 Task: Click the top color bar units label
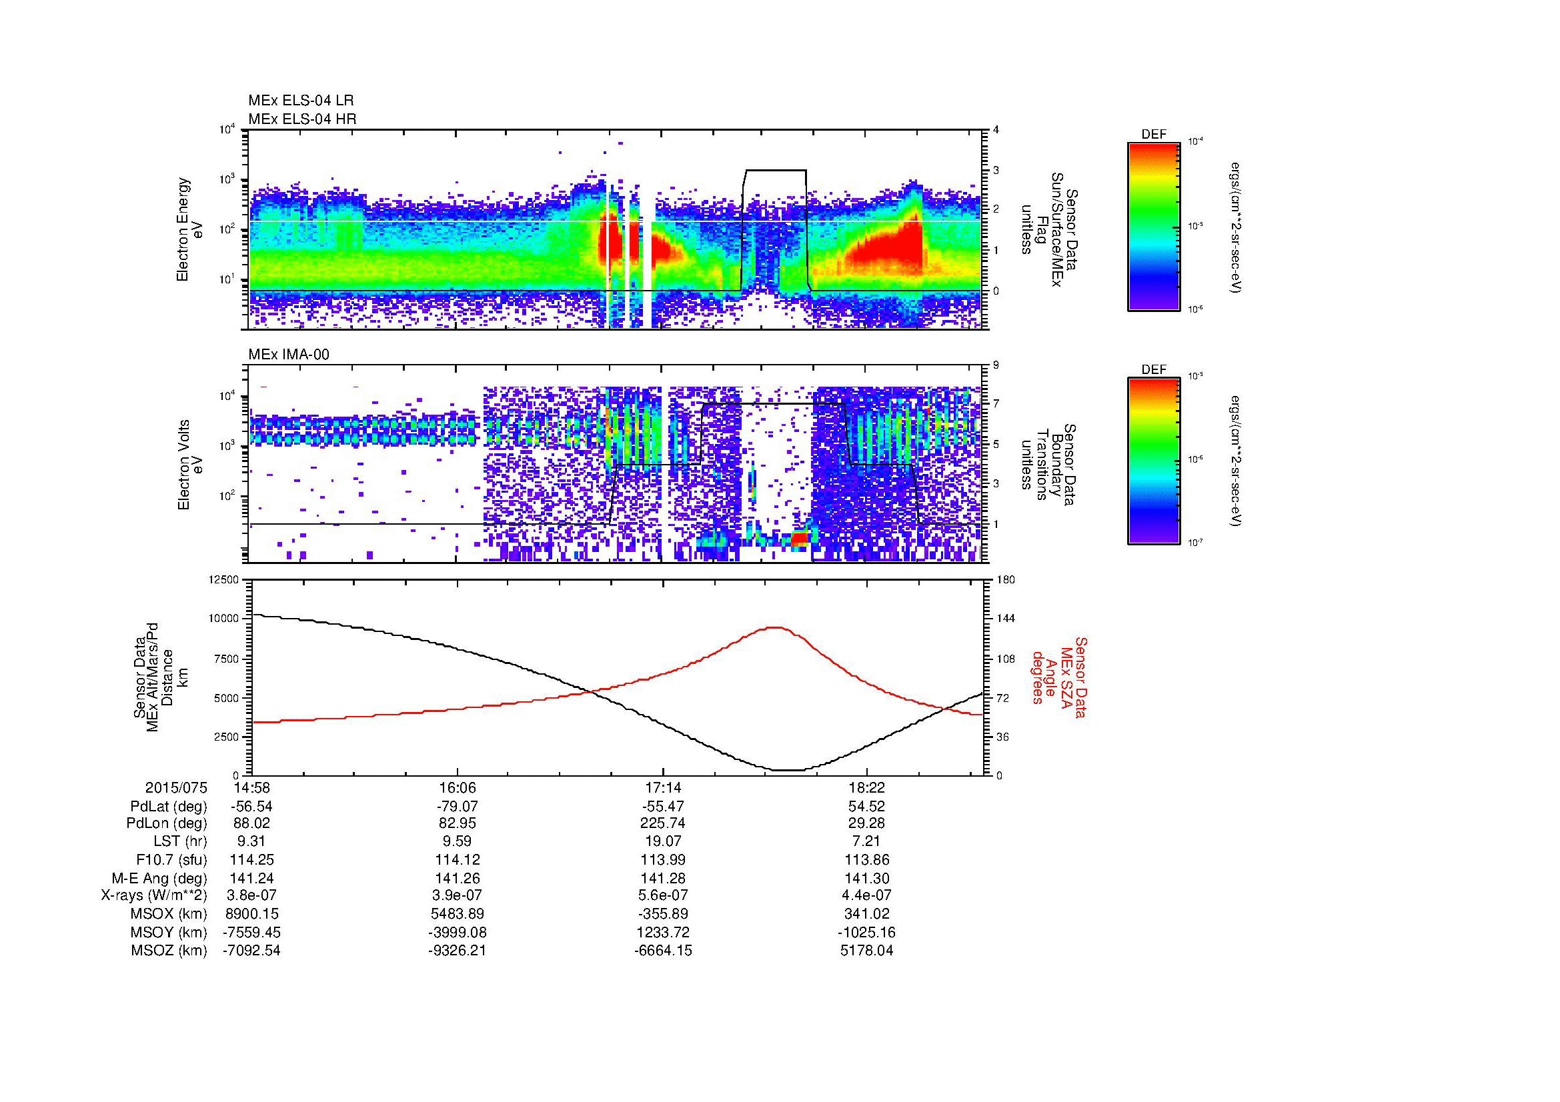(x=1237, y=227)
